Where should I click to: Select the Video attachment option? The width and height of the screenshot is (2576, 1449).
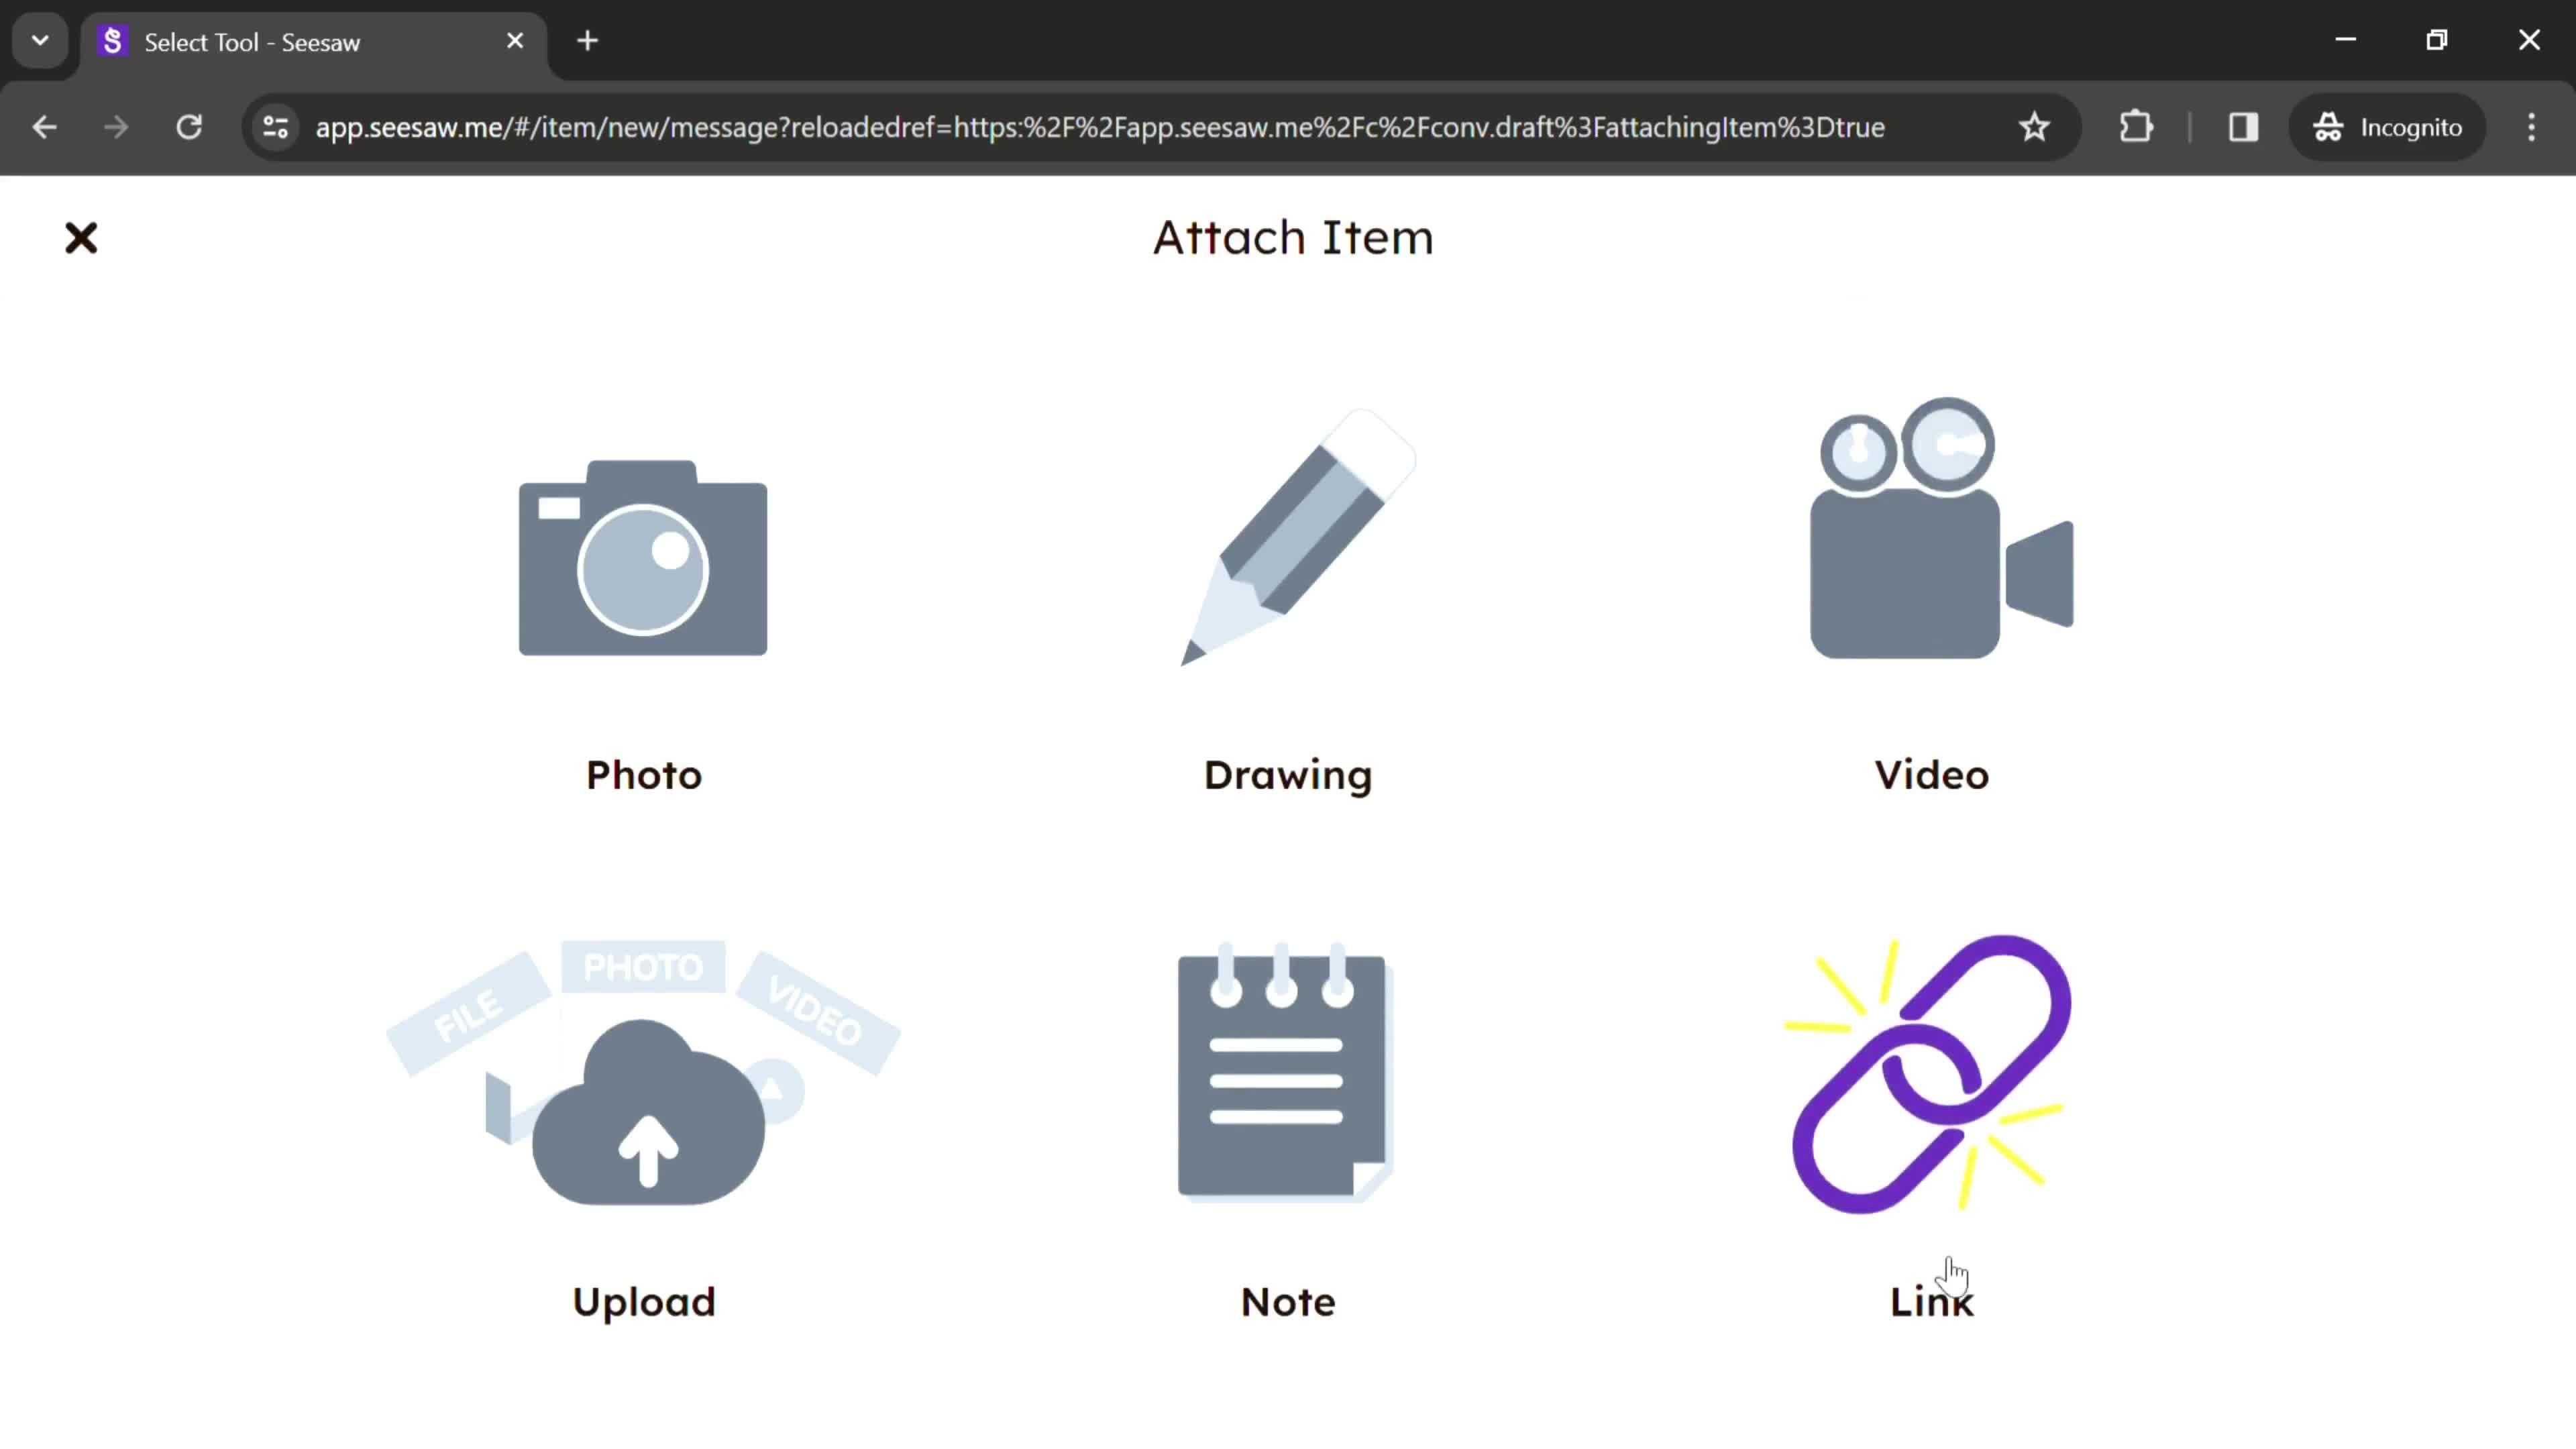(x=1932, y=594)
